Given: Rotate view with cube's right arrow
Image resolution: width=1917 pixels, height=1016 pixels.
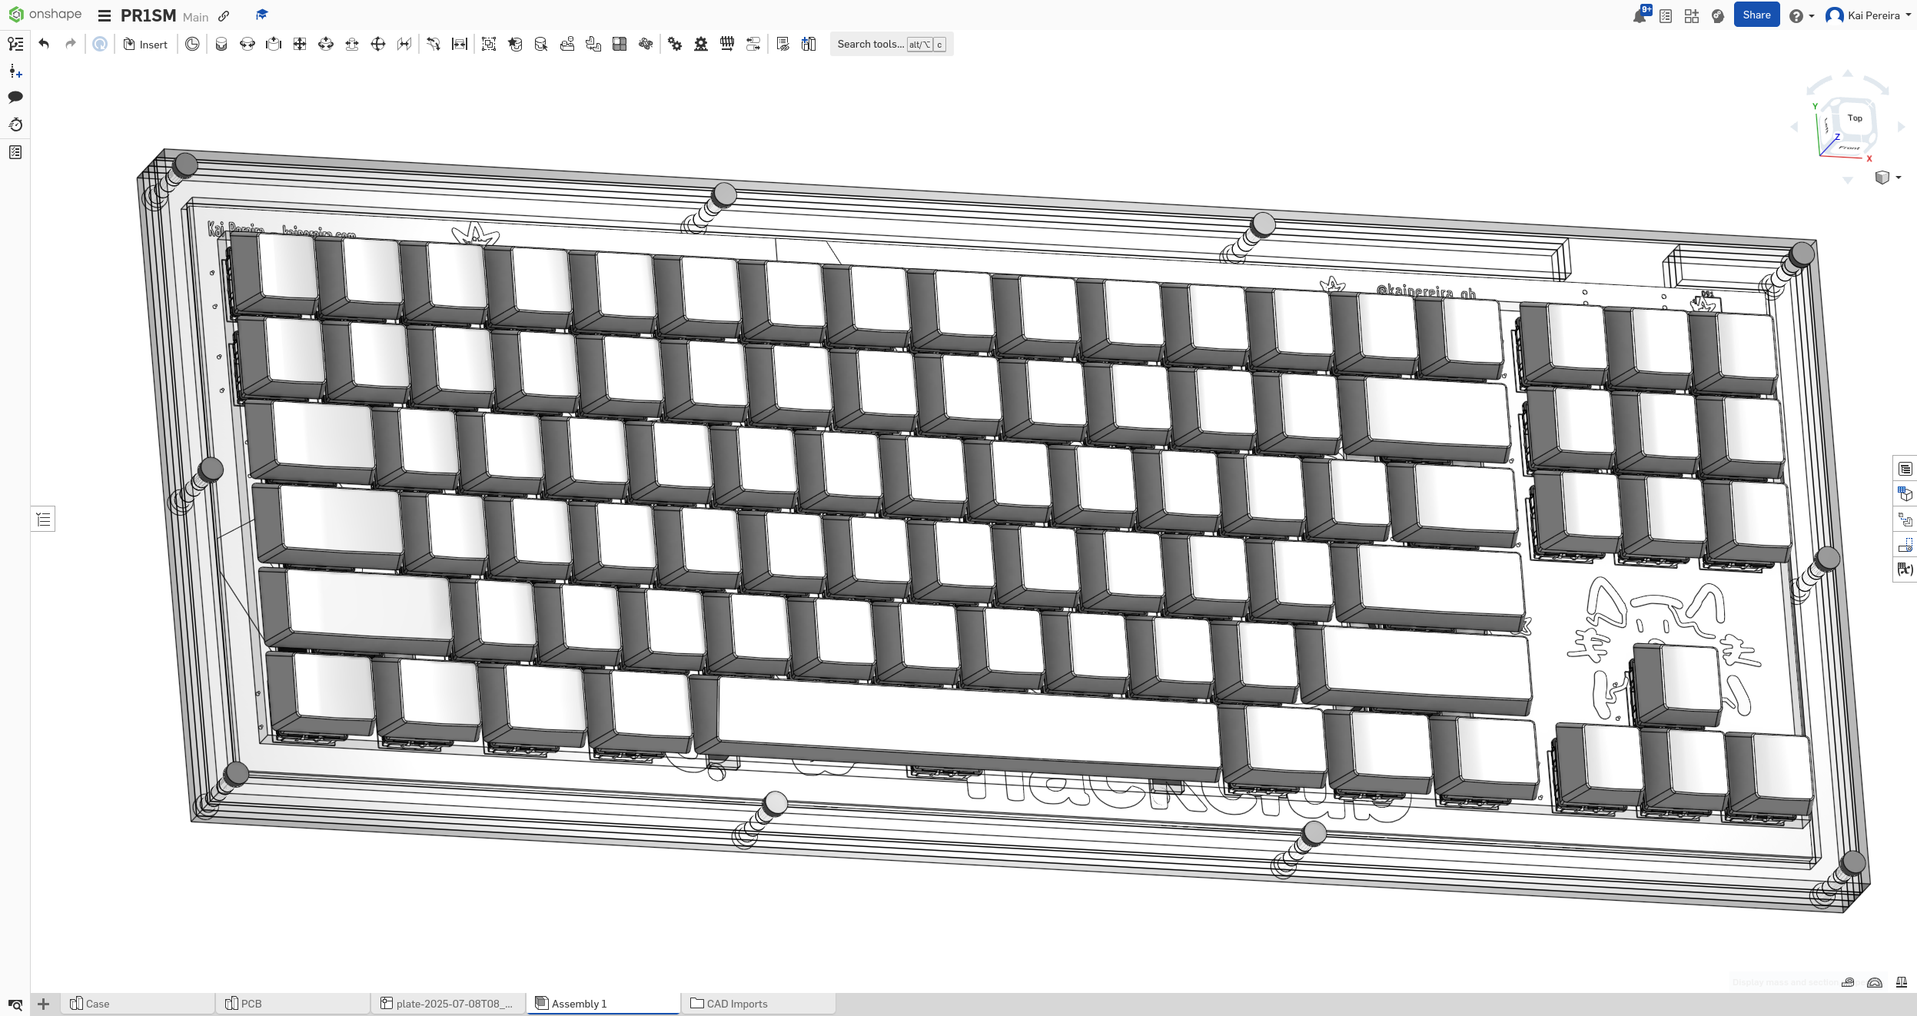Looking at the screenshot, I should pos(1901,127).
